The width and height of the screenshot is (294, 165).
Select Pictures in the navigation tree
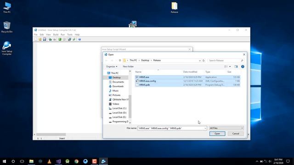point(114,95)
